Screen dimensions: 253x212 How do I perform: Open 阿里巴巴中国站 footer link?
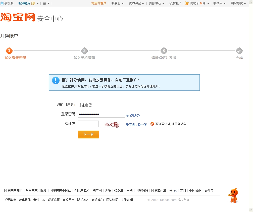click(x=60, y=191)
